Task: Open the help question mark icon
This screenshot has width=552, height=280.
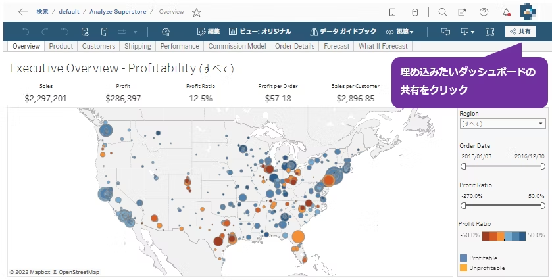Action: pyautogui.click(x=484, y=12)
